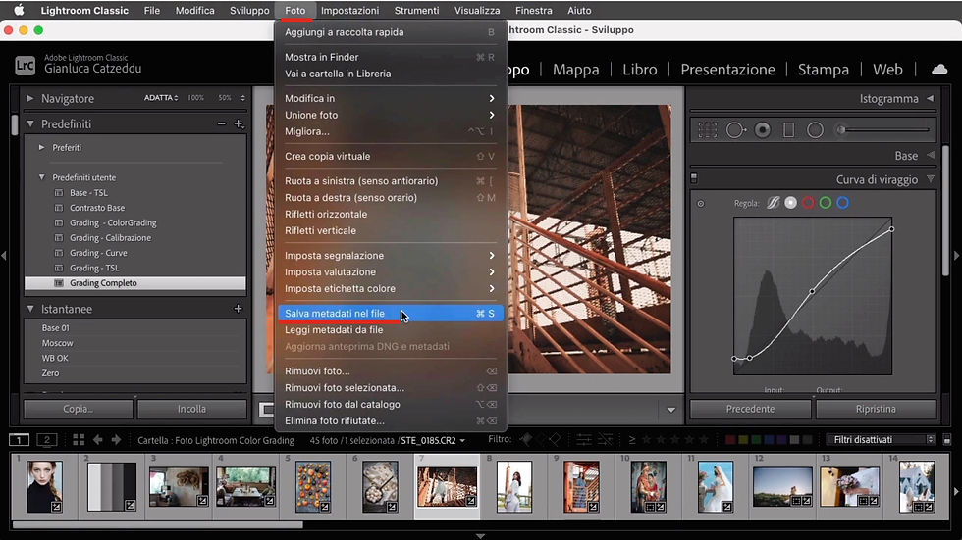Choose Salva metadati nel file
This screenshot has width=962, height=540.
tap(391, 313)
